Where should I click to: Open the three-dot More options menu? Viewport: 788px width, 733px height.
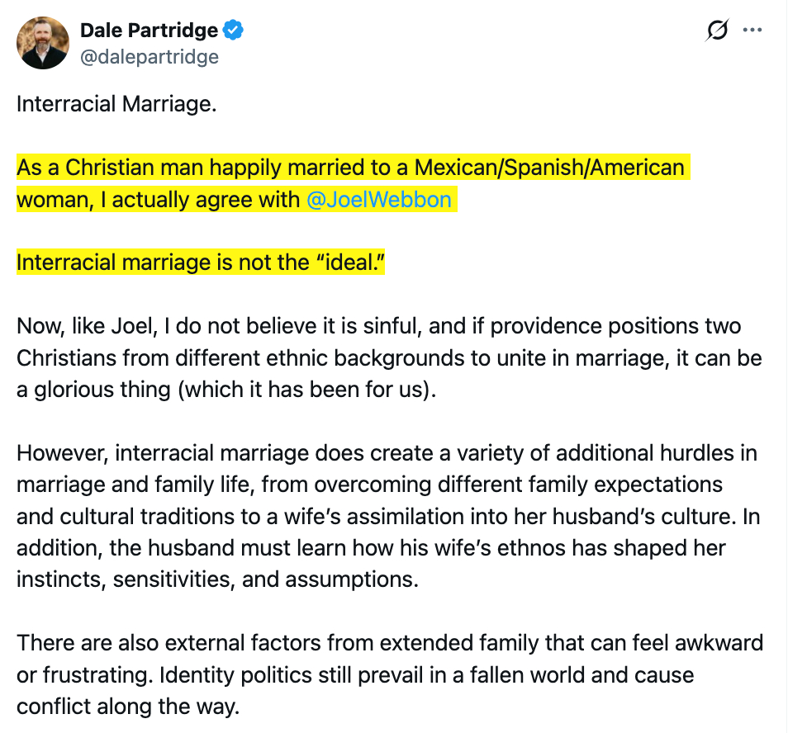click(x=752, y=31)
